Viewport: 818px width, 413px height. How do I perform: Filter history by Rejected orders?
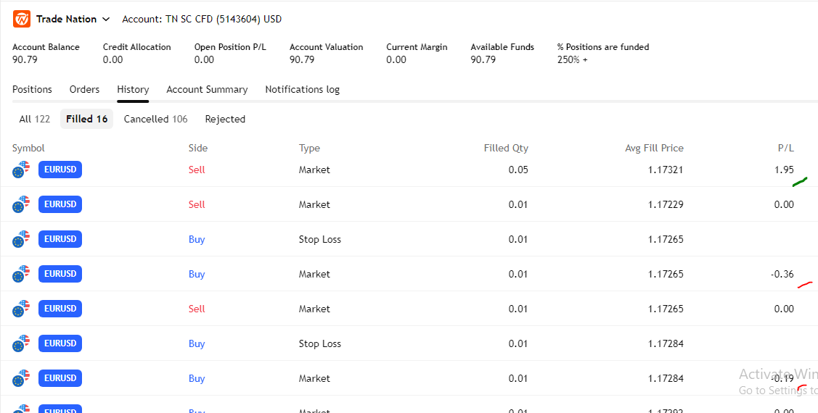(x=225, y=120)
